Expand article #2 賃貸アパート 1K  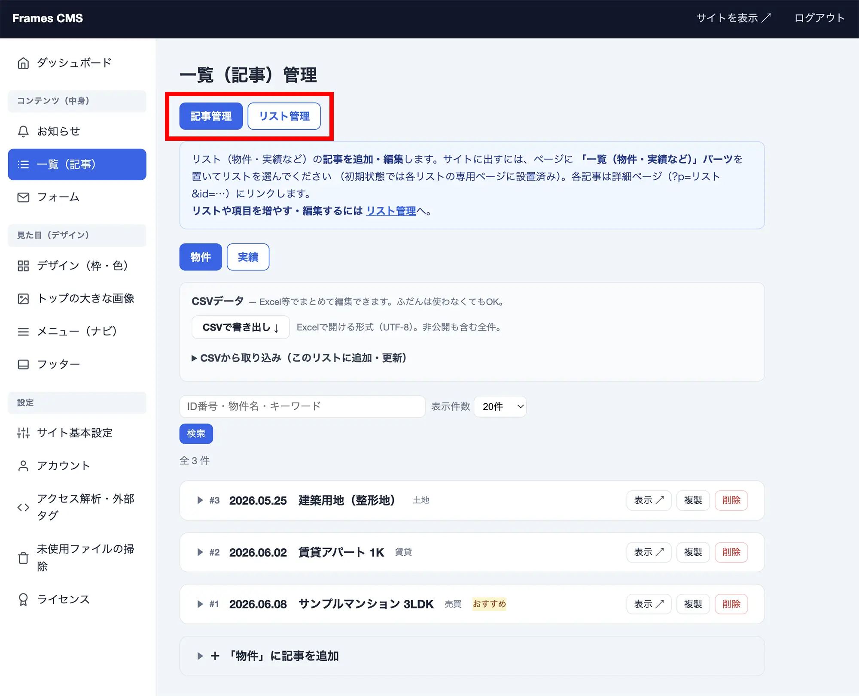[x=200, y=552]
